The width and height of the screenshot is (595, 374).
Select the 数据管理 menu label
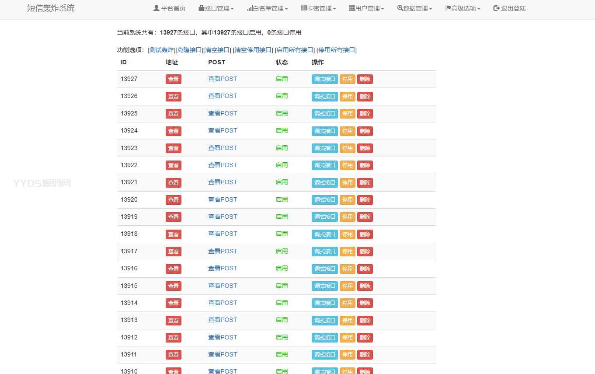[415, 8]
